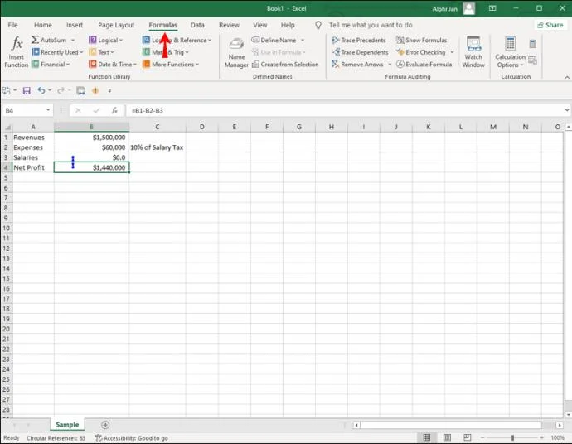The height and width of the screenshot is (444, 572).
Task: Open the Recently Used functions list
Action: [57, 52]
